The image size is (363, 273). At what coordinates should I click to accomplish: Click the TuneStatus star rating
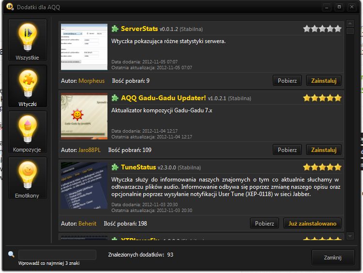point(322,167)
